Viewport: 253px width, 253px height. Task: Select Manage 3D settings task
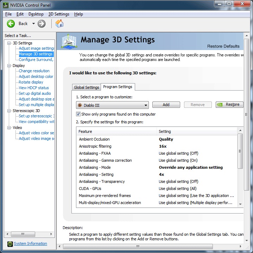tap(36, 54)
